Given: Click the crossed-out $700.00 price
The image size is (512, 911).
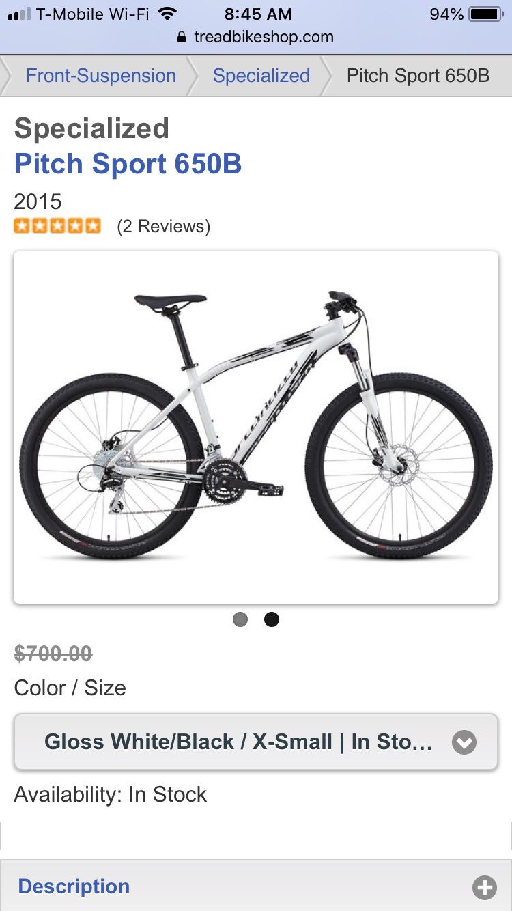Looking at the screenshot, I should [x=53, y=654].
